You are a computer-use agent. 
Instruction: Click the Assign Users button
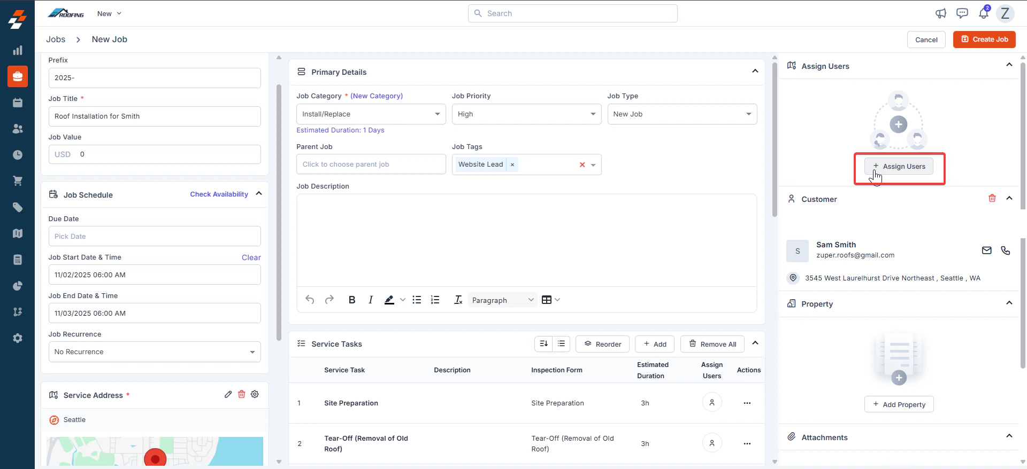tap(899, 166)
